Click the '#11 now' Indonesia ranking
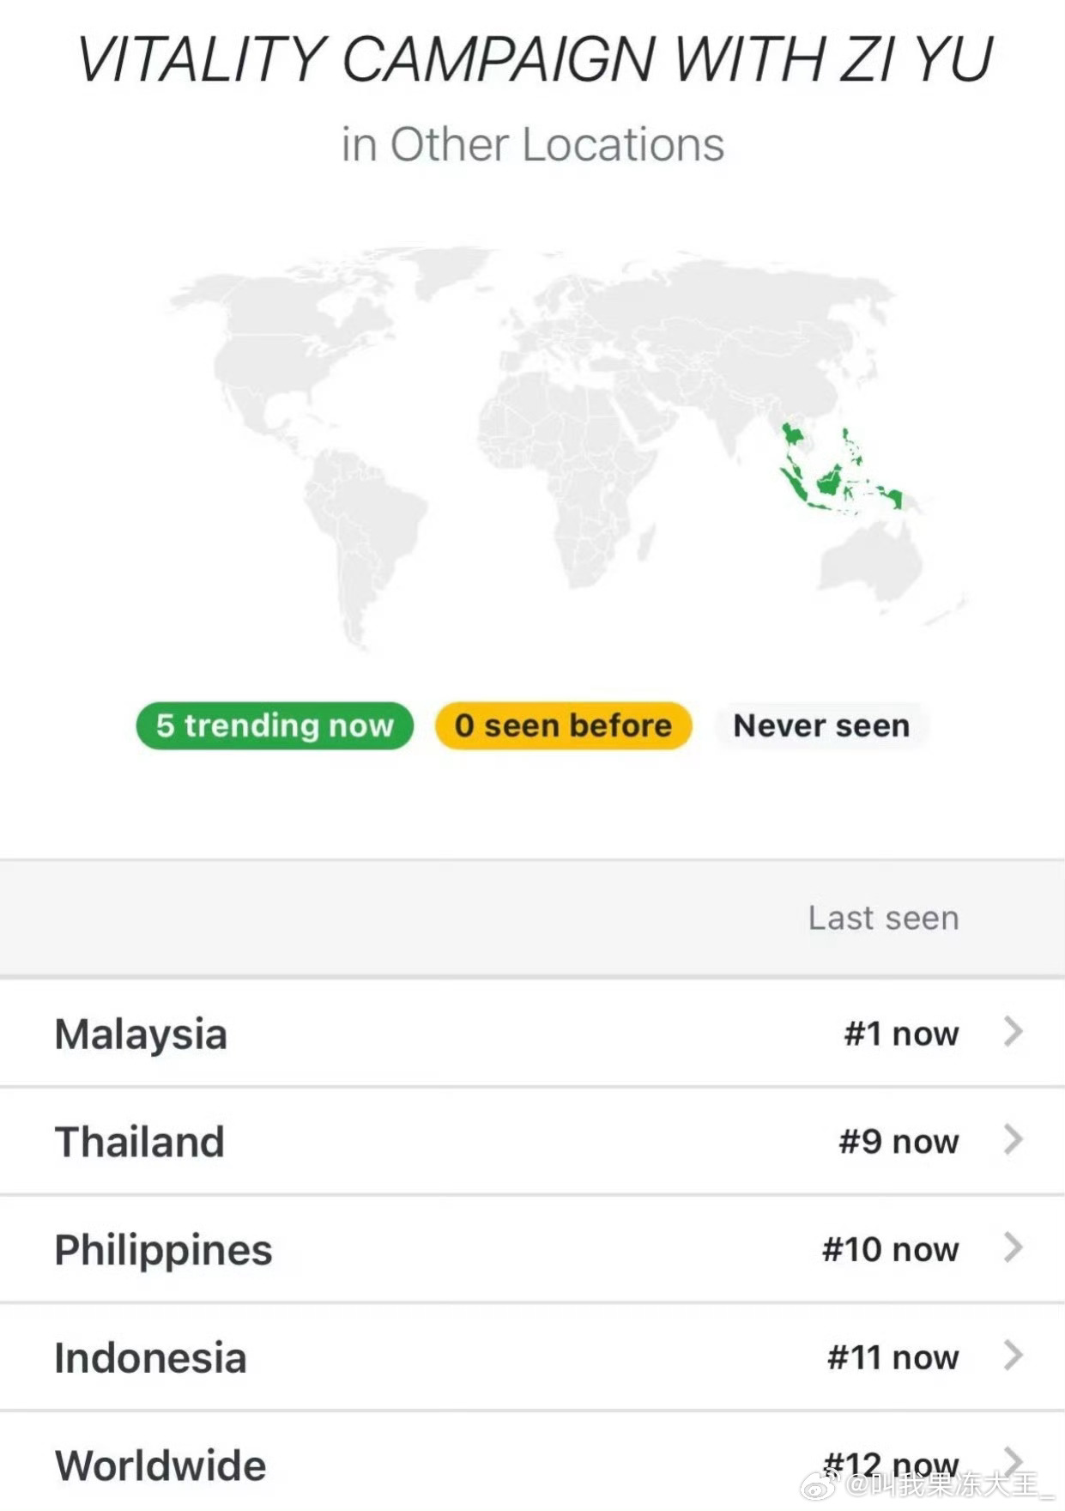This screenshot has height=1511, width=1065. [893, 1358]
